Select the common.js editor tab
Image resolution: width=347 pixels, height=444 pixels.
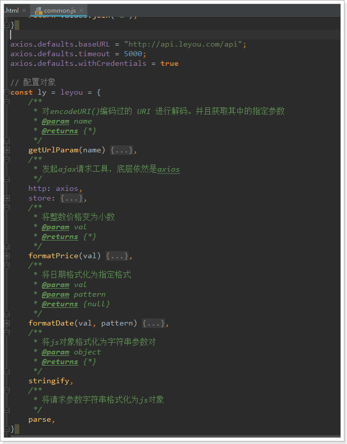coord(60,10)
